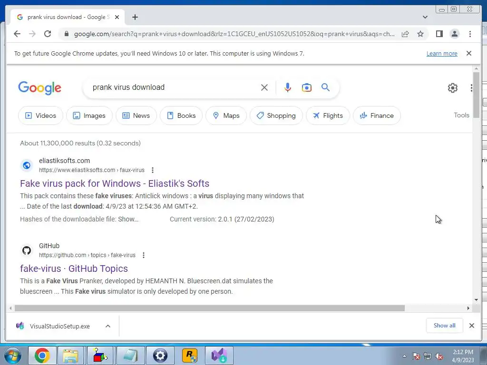Open fake-virus GitHub Topics result
487x365 pixels.
(74, 269)
